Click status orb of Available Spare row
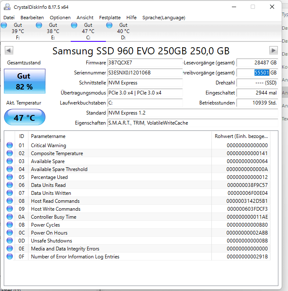Image resolution: width=288 pixels, height=291 pixels. click(10, 161)
